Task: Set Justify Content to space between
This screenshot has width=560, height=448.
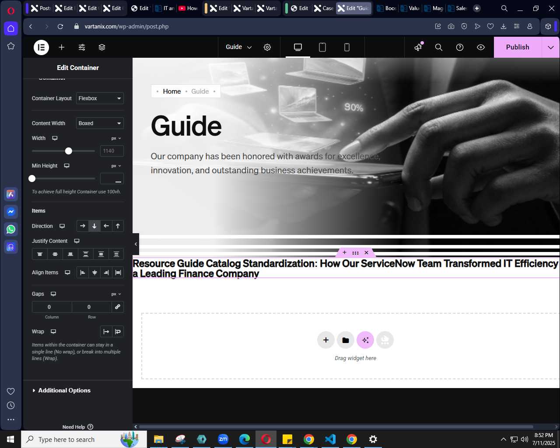Action: point(86,254)
